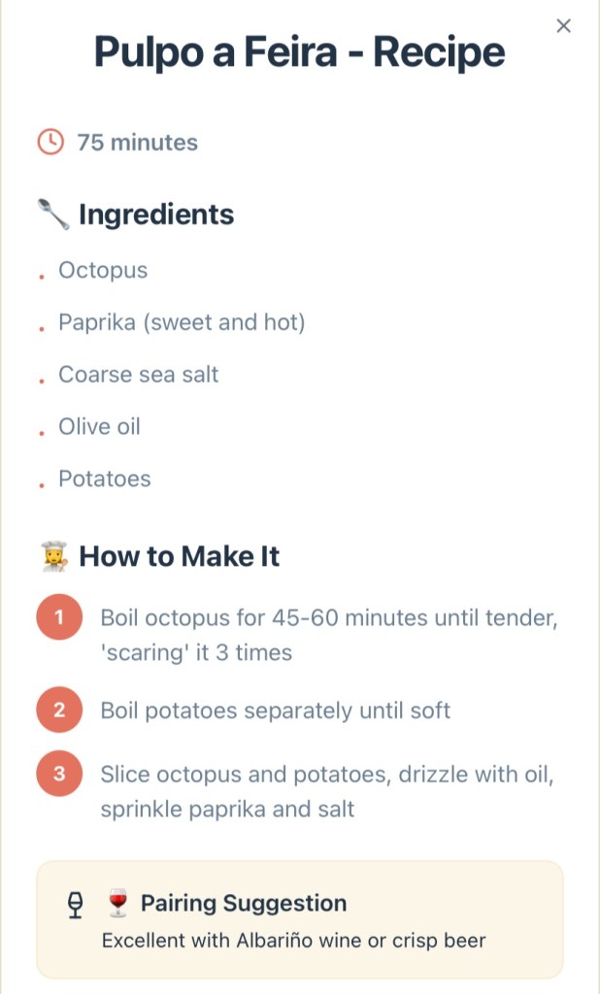Image resolution: width=600 pixels, height=994 pixels.
Task: Select the Paprika (sweet and hot) ingredient
Action: tap(182, 322)
